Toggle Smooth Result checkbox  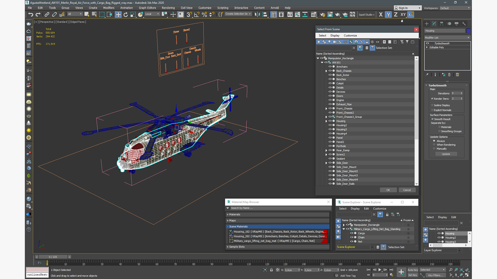tap(433, 119)
